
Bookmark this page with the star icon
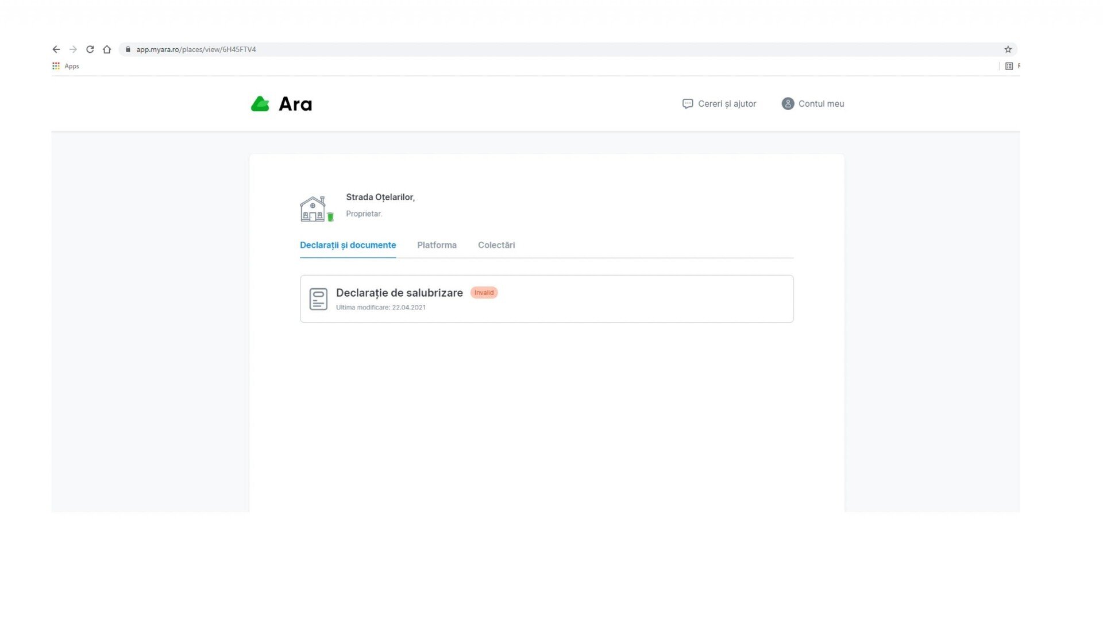[1008, 49]
